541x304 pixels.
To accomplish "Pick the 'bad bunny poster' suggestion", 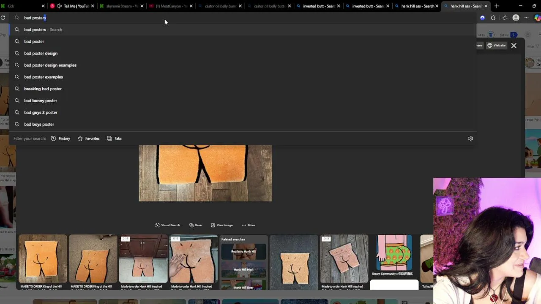I will point(243,100).
